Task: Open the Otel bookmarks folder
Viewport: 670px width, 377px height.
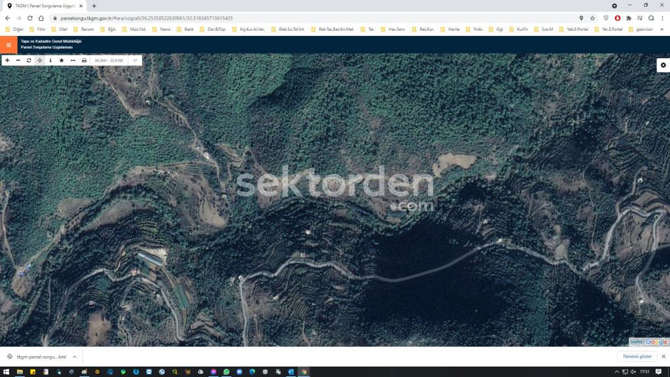Action: pyautogui.click(x=60, y=29)
